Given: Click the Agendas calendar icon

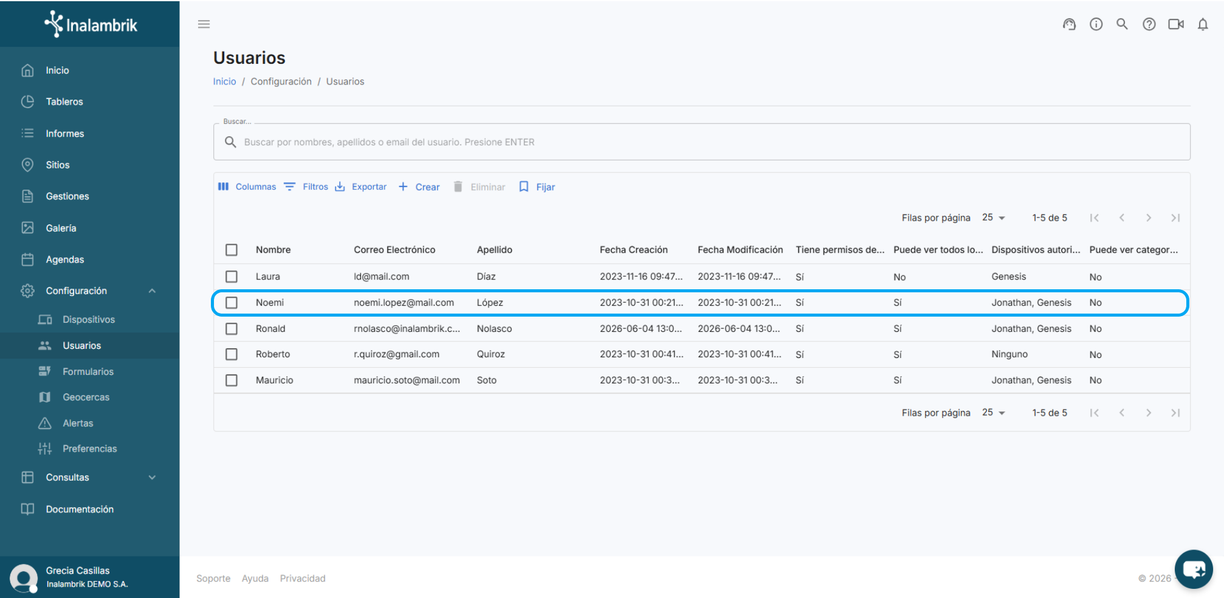Looking at the screenshot, I should pyautogui.click(x=27, y=259).
